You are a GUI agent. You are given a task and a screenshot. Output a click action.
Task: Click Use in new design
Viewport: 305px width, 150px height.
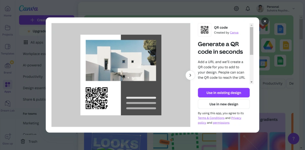[x=224, y=104]
